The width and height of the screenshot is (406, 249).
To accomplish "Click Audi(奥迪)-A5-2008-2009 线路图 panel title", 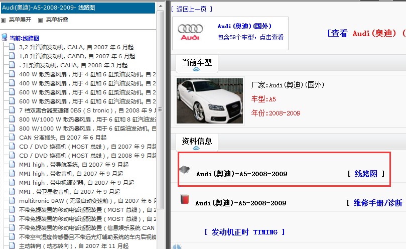I will [49, 8].
